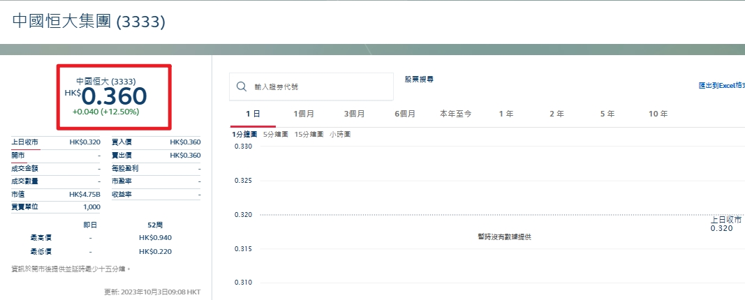The width and height of the screenshot is (745, 300).
Task: Select the 本年至今 tab
Action: (456, 114)
